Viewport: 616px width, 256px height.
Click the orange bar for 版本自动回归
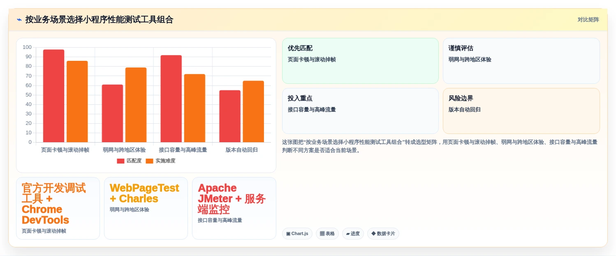click(253, 112)
